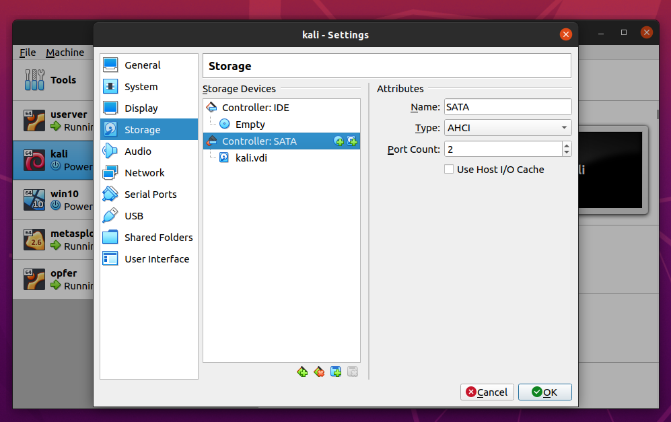
Task: Click the remove selected controller icon
Action: [x=319, y=372]
